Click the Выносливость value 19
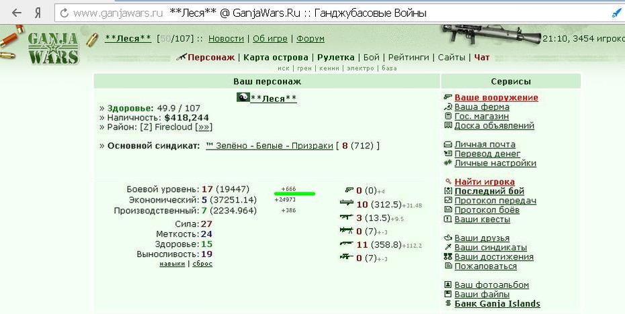The height and width of the screenshot is (314, 625). click(206, 254)
